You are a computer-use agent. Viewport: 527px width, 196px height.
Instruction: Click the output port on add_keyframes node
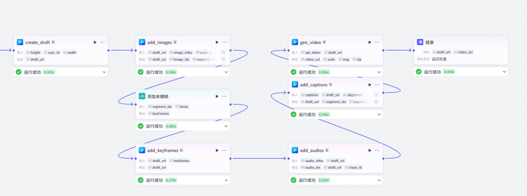(230, 158)
